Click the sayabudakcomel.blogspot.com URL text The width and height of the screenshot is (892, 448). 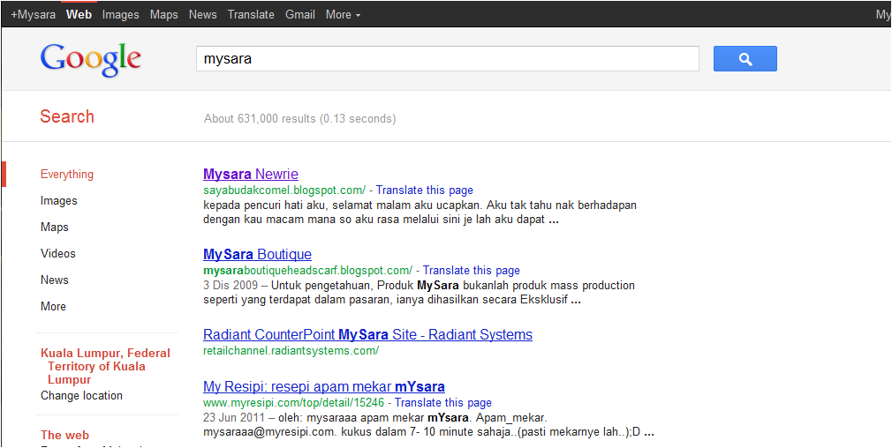[x=284, y=190]
